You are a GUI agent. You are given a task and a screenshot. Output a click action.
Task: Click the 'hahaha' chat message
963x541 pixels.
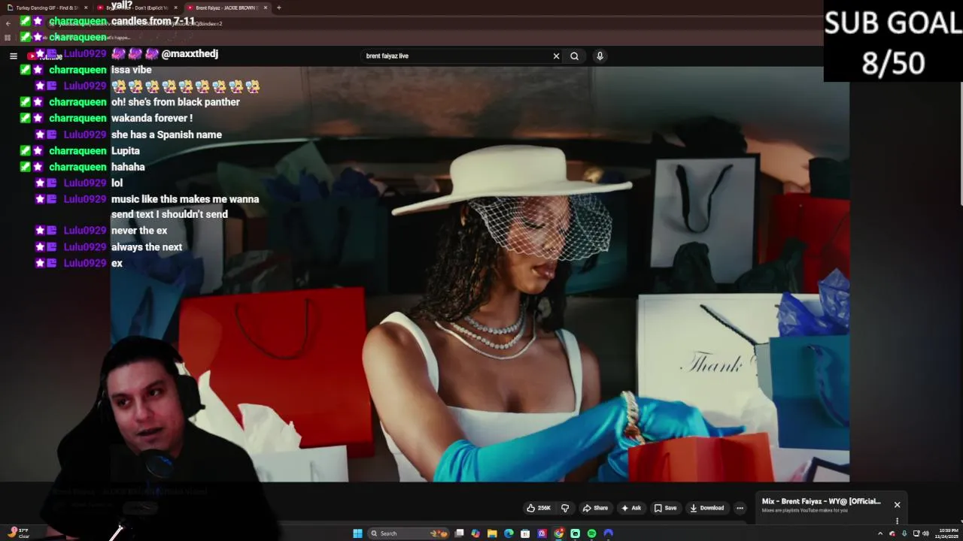(128, 167)
